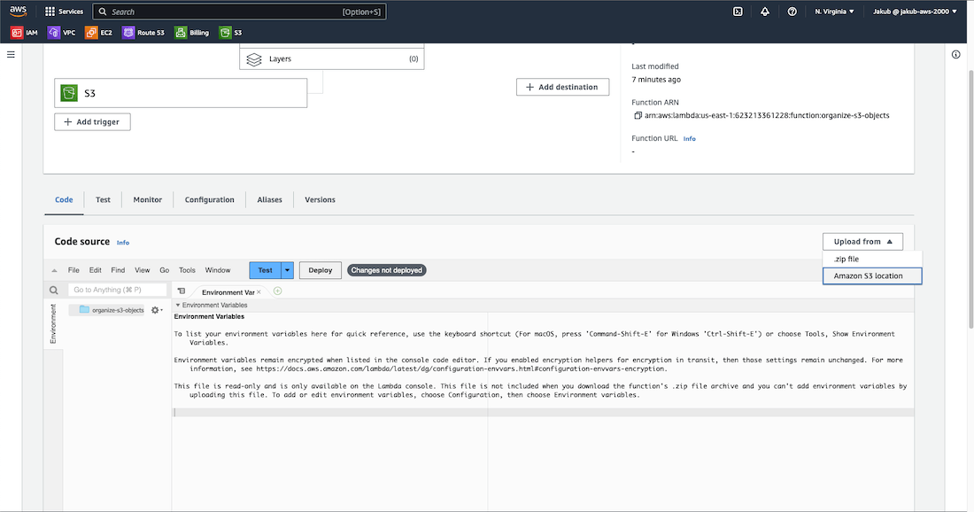This screenshot has width=974, height=512.
Task: Open the EC2 service shortcut
Action: click(x=98, y=33)
